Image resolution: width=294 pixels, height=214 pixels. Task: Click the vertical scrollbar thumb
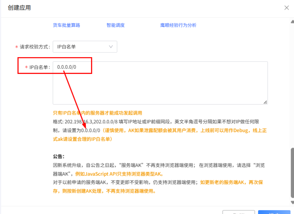292,173
